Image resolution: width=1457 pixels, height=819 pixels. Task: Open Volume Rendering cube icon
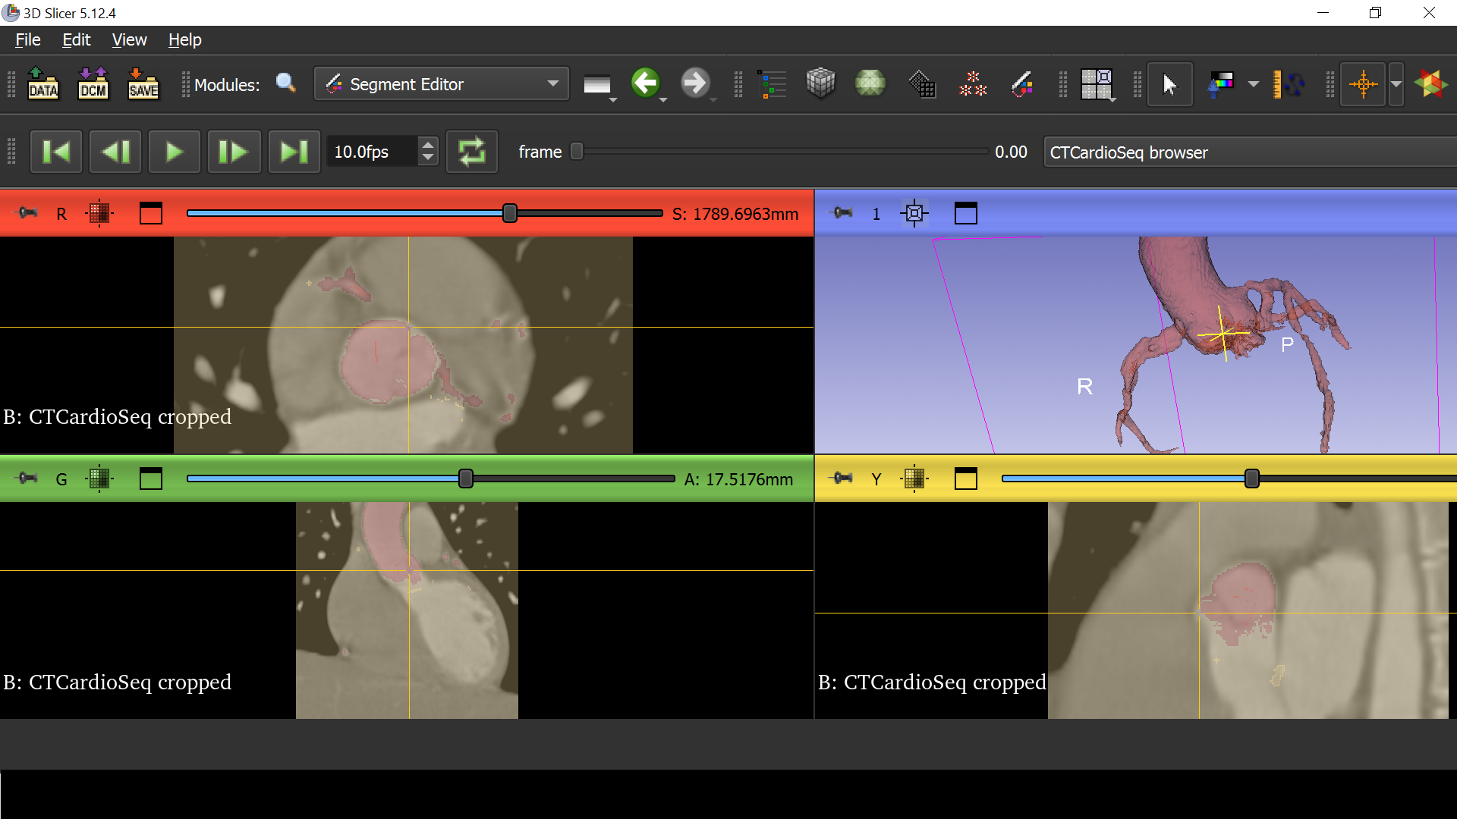coord(820,83)
